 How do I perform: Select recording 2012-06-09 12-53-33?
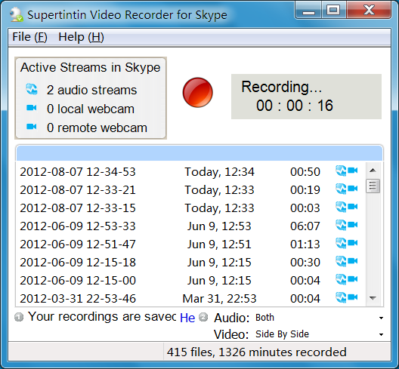(x=190, y=226)
